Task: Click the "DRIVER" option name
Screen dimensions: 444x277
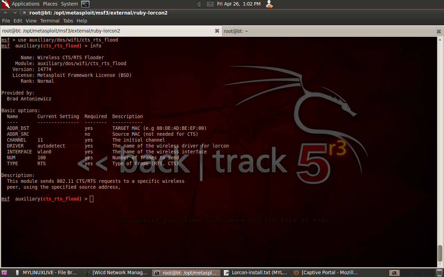Action: (x=15, y=146)
